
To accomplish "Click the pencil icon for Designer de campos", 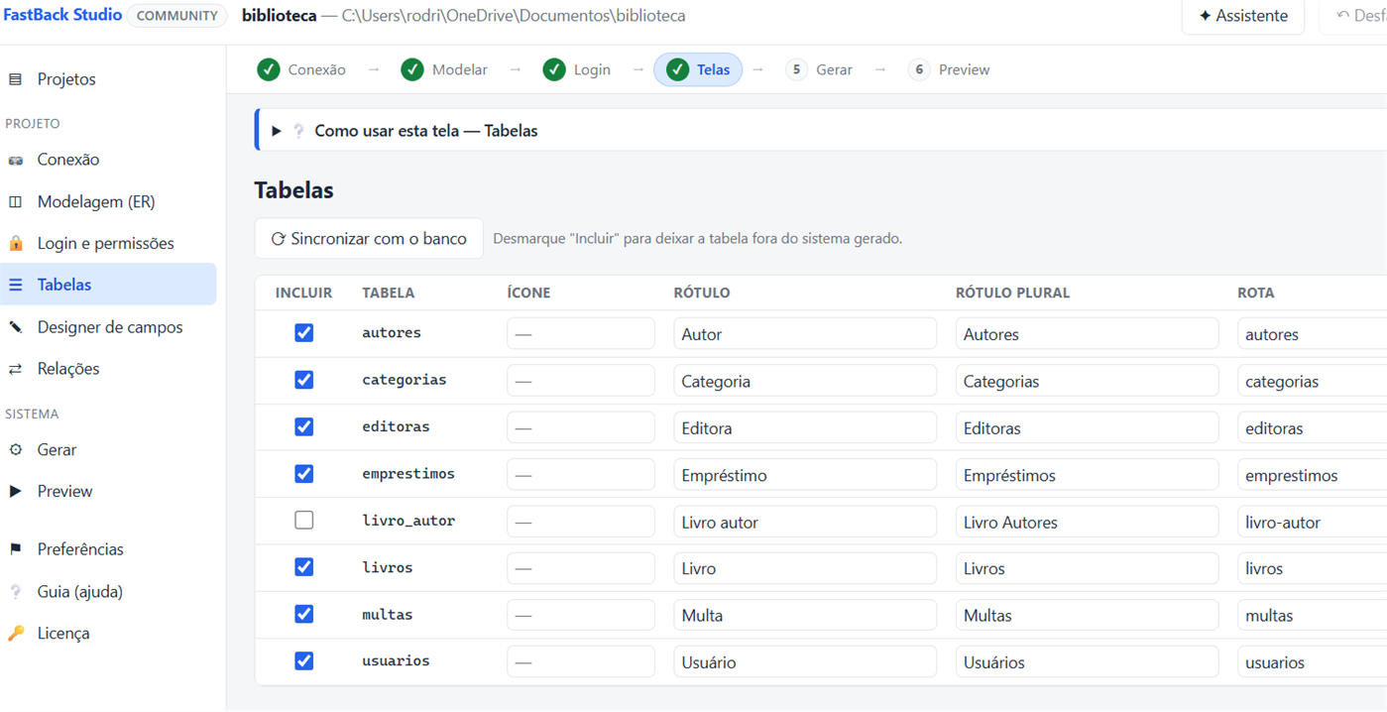I will pyautogui.click(x=15, y=327).
